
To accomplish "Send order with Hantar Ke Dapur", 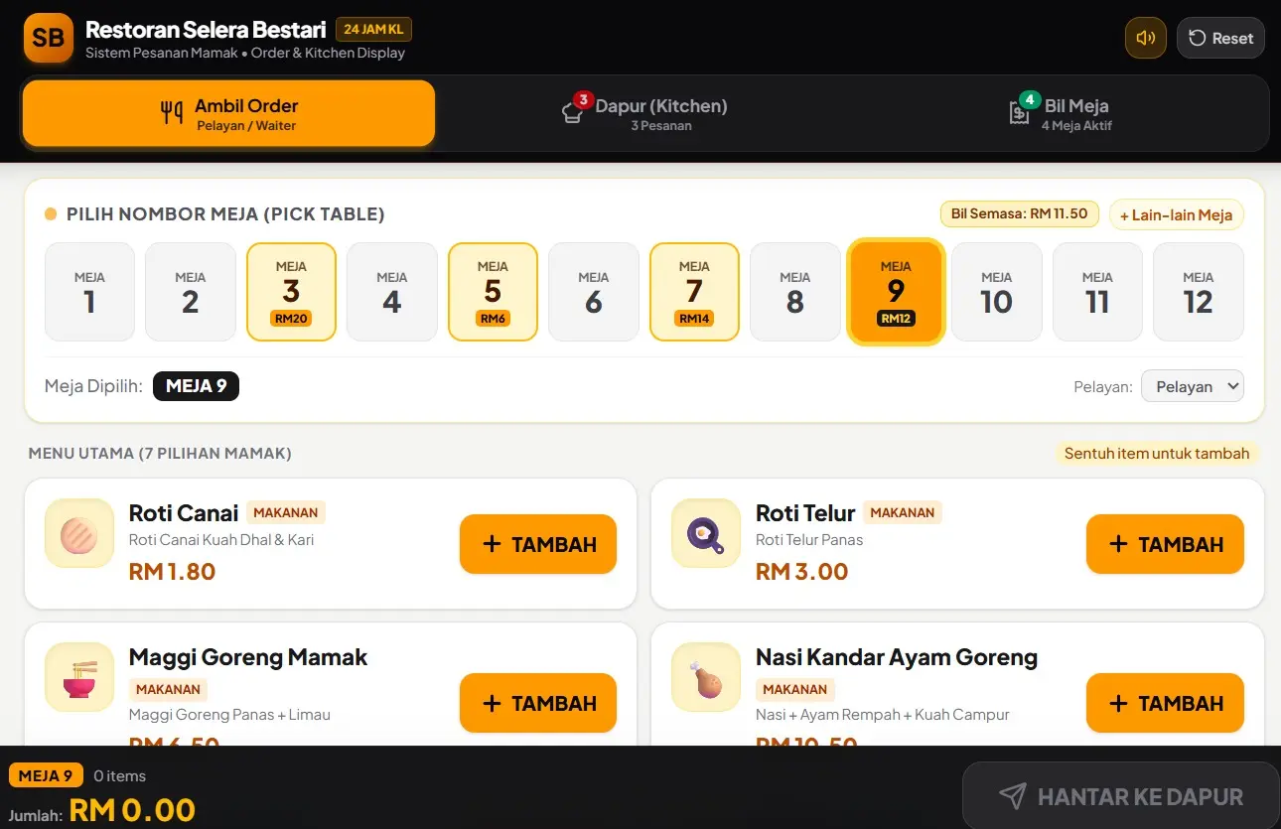I will coord(1121,796).
